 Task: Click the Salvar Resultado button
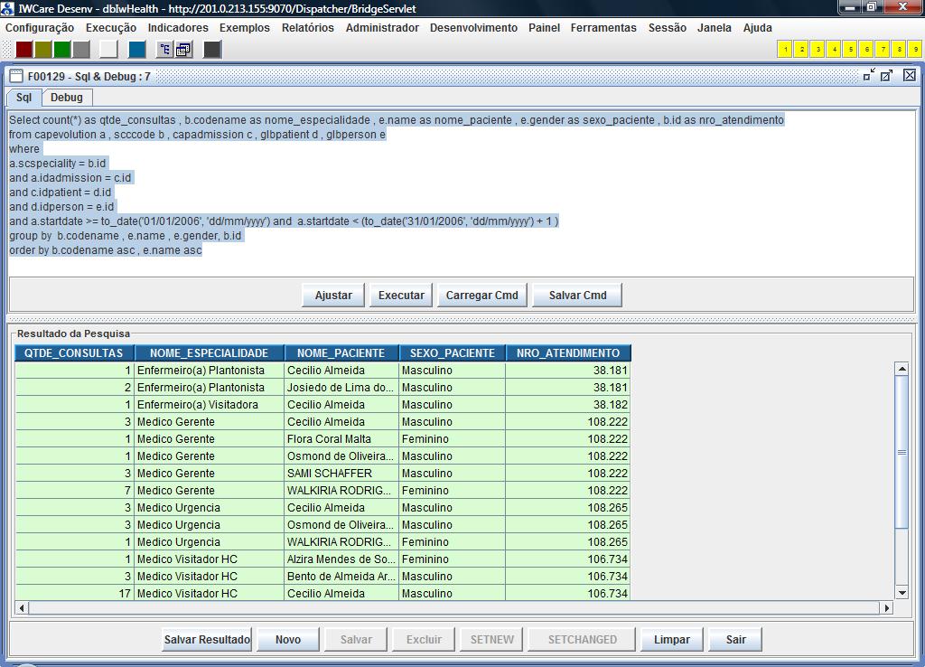(x=207, y=639)
